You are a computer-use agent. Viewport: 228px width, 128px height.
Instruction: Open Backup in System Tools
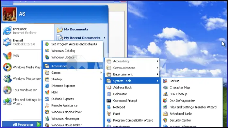pos(192,81)
